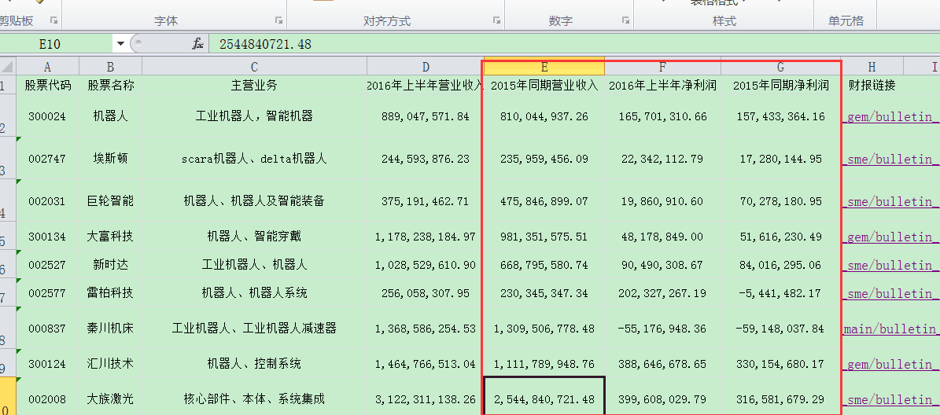Screen dimensions: 940x415
Task: Select column B header
Action: point(110,67)
